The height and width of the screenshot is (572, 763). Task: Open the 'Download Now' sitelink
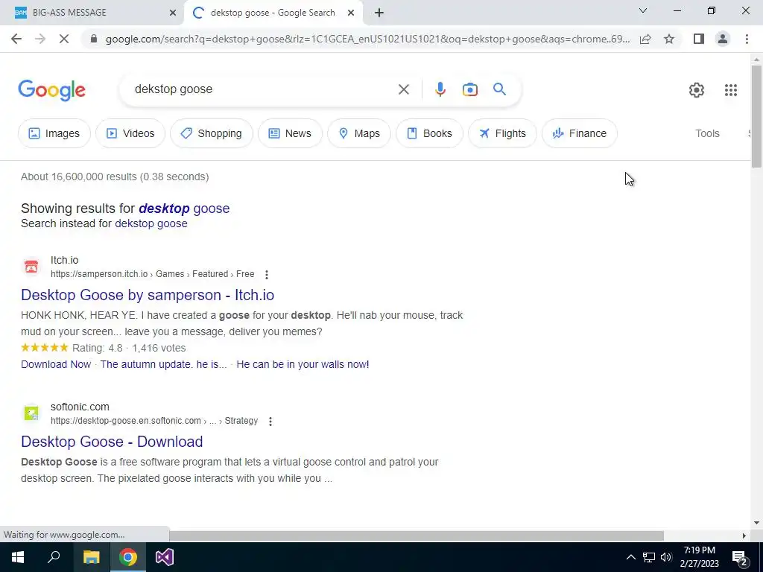56,364
